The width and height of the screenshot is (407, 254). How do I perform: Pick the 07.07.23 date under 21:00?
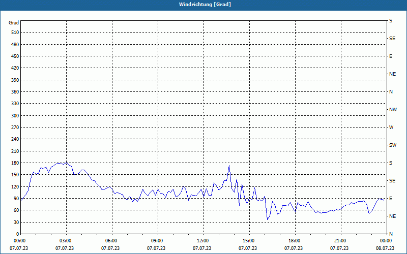[339, 248]
